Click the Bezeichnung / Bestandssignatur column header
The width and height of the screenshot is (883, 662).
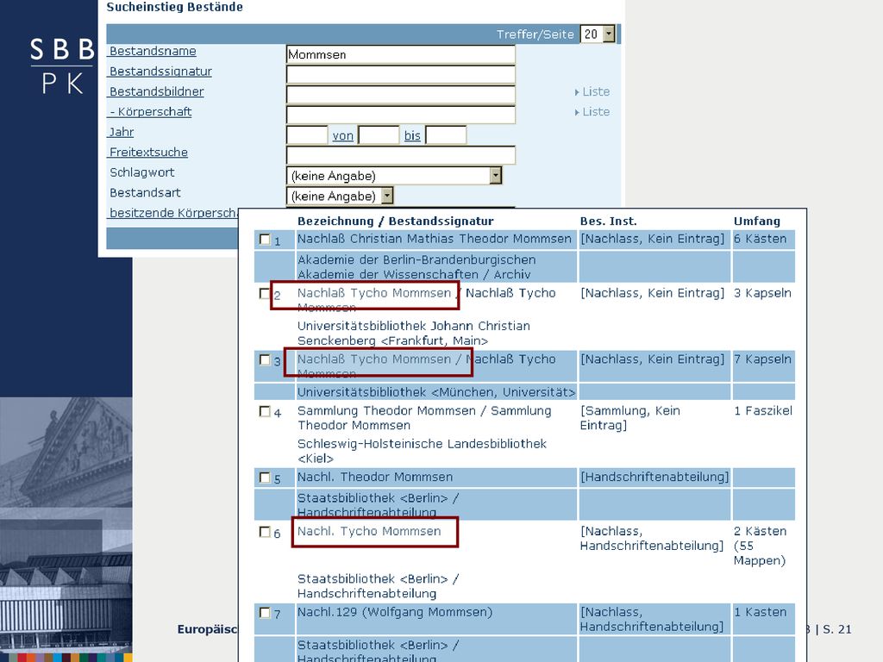tap(395, 222)
